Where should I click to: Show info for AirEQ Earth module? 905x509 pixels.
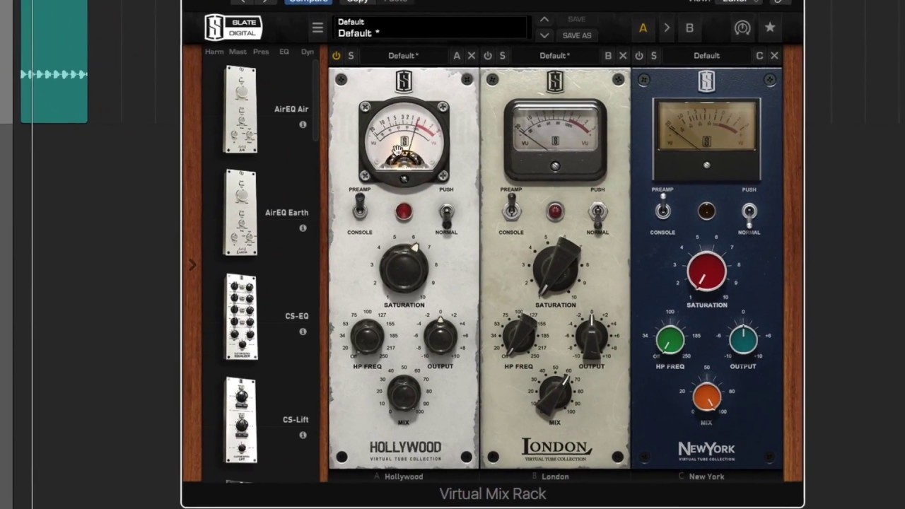[303, 228]
